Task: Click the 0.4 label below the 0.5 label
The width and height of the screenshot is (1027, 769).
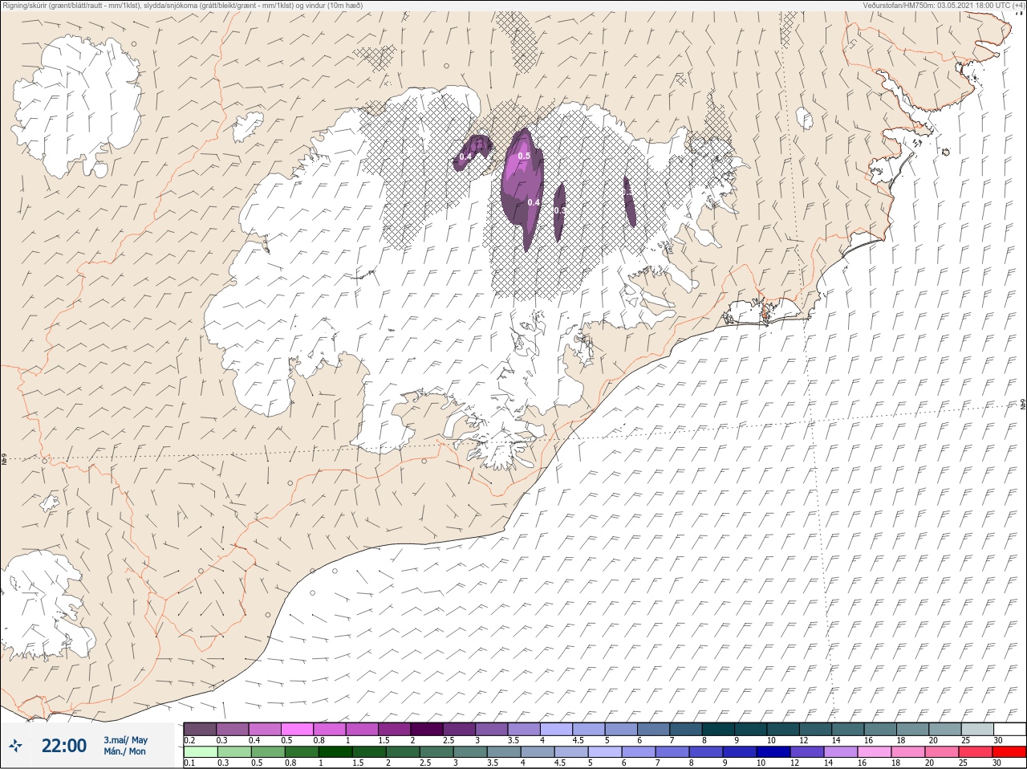Action: point(534,202)
